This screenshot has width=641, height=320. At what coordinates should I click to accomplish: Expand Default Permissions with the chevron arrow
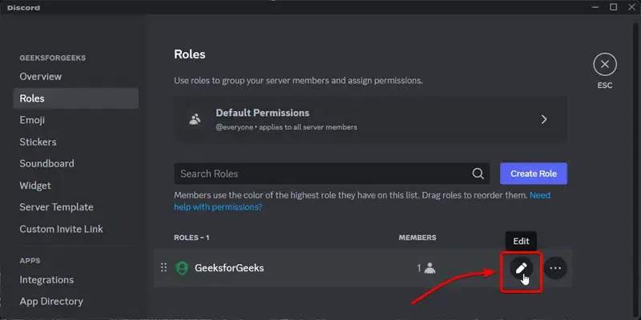(544, 119)
